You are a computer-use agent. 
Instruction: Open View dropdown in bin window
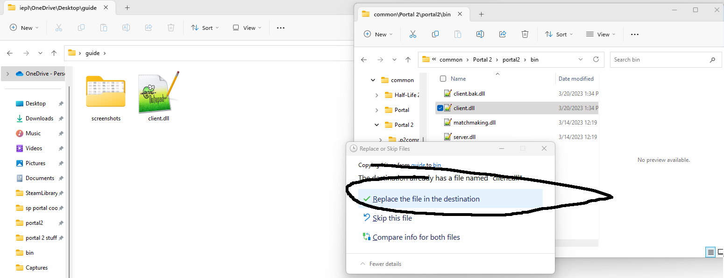tap(600, 34)
